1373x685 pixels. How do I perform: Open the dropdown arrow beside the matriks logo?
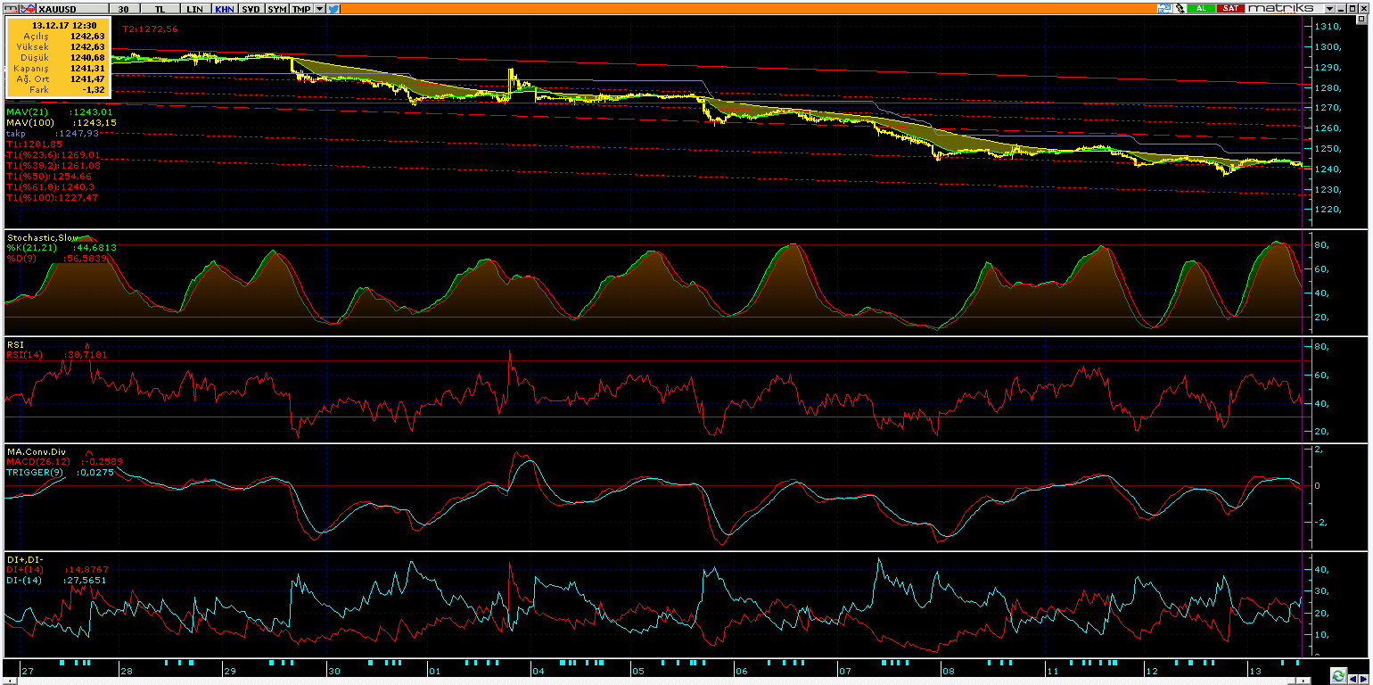pos(1328,8)
